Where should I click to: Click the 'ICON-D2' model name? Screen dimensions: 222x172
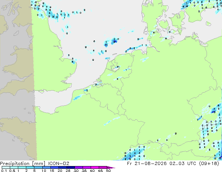[x=58, y=164]
